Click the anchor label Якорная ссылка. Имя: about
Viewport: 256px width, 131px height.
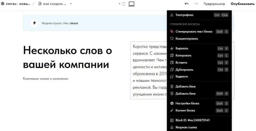(x=60, y=23)
